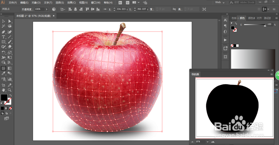Open Adobe Stock via St icon
This screenshot has width=279, height=145.
128,3
